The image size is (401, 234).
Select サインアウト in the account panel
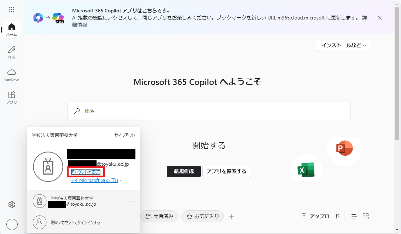click(124, 135)
